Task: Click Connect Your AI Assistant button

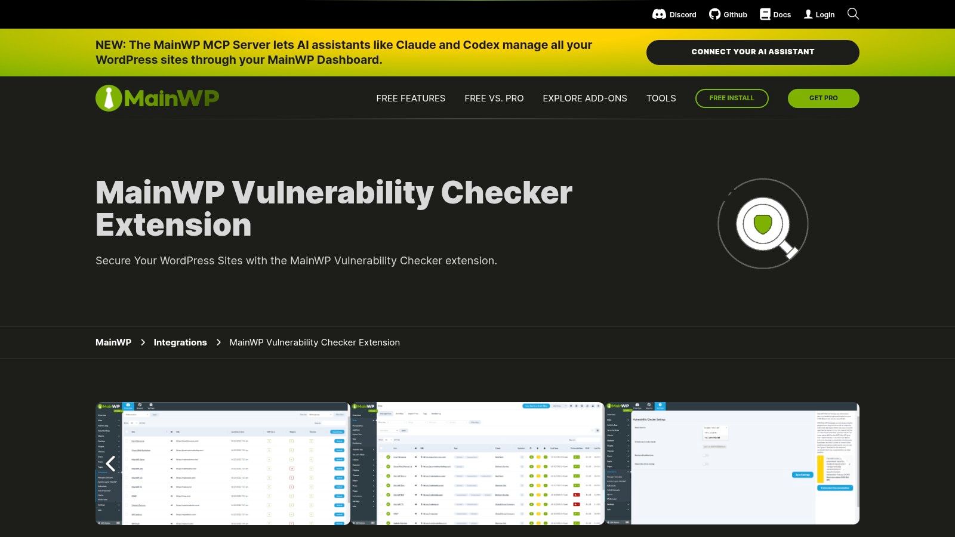Action: 753,52
